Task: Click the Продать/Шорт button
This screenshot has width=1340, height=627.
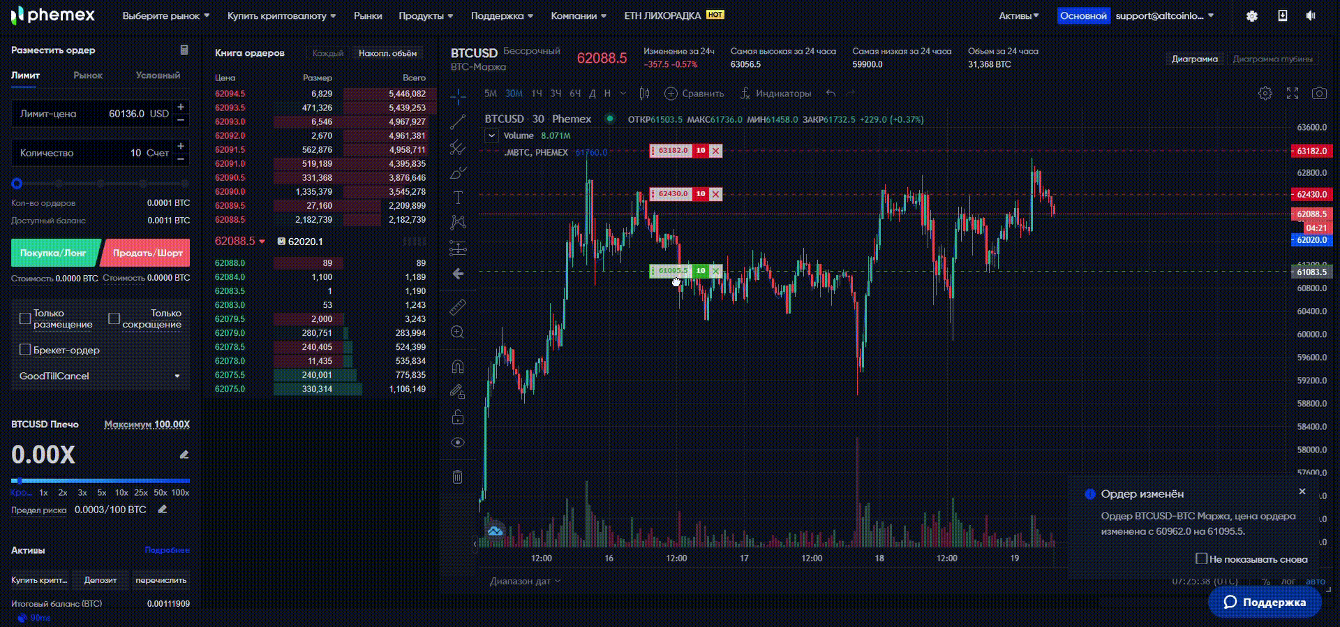Action: 146,253
